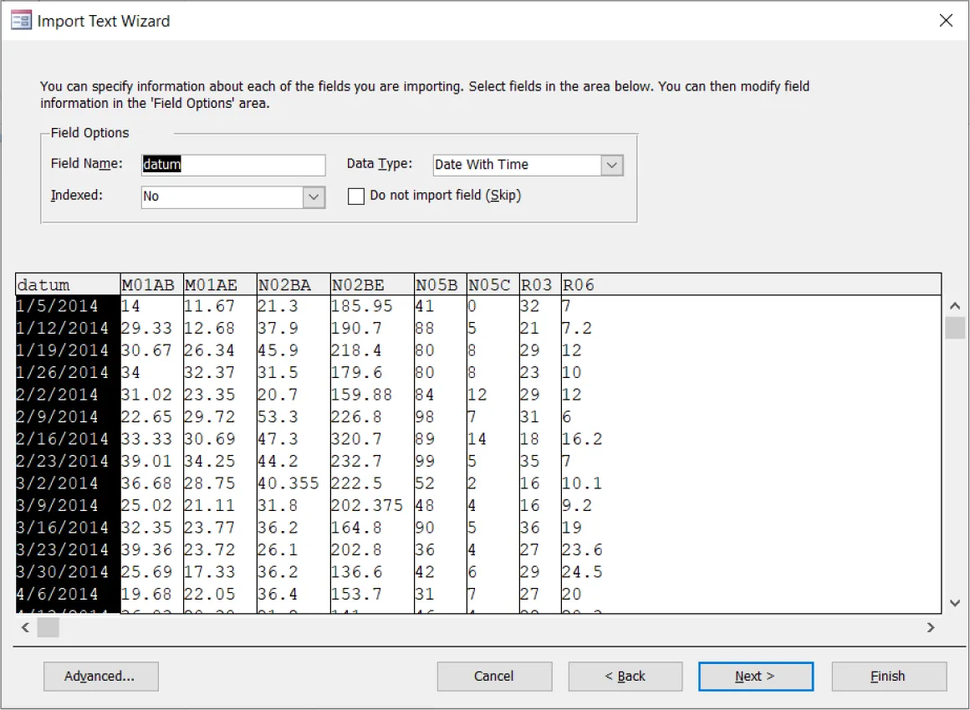Select the N02BA column header
The height and width of the screenshot is (710, 970).
coord(292,283)
